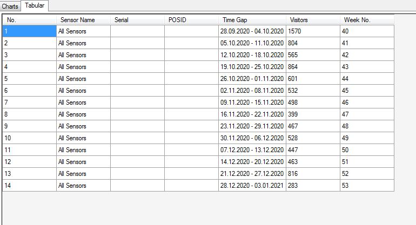Viewport: 416px width, 225px height.
Task: Select week number 53 cell
Action: click(x=367, y=186)
